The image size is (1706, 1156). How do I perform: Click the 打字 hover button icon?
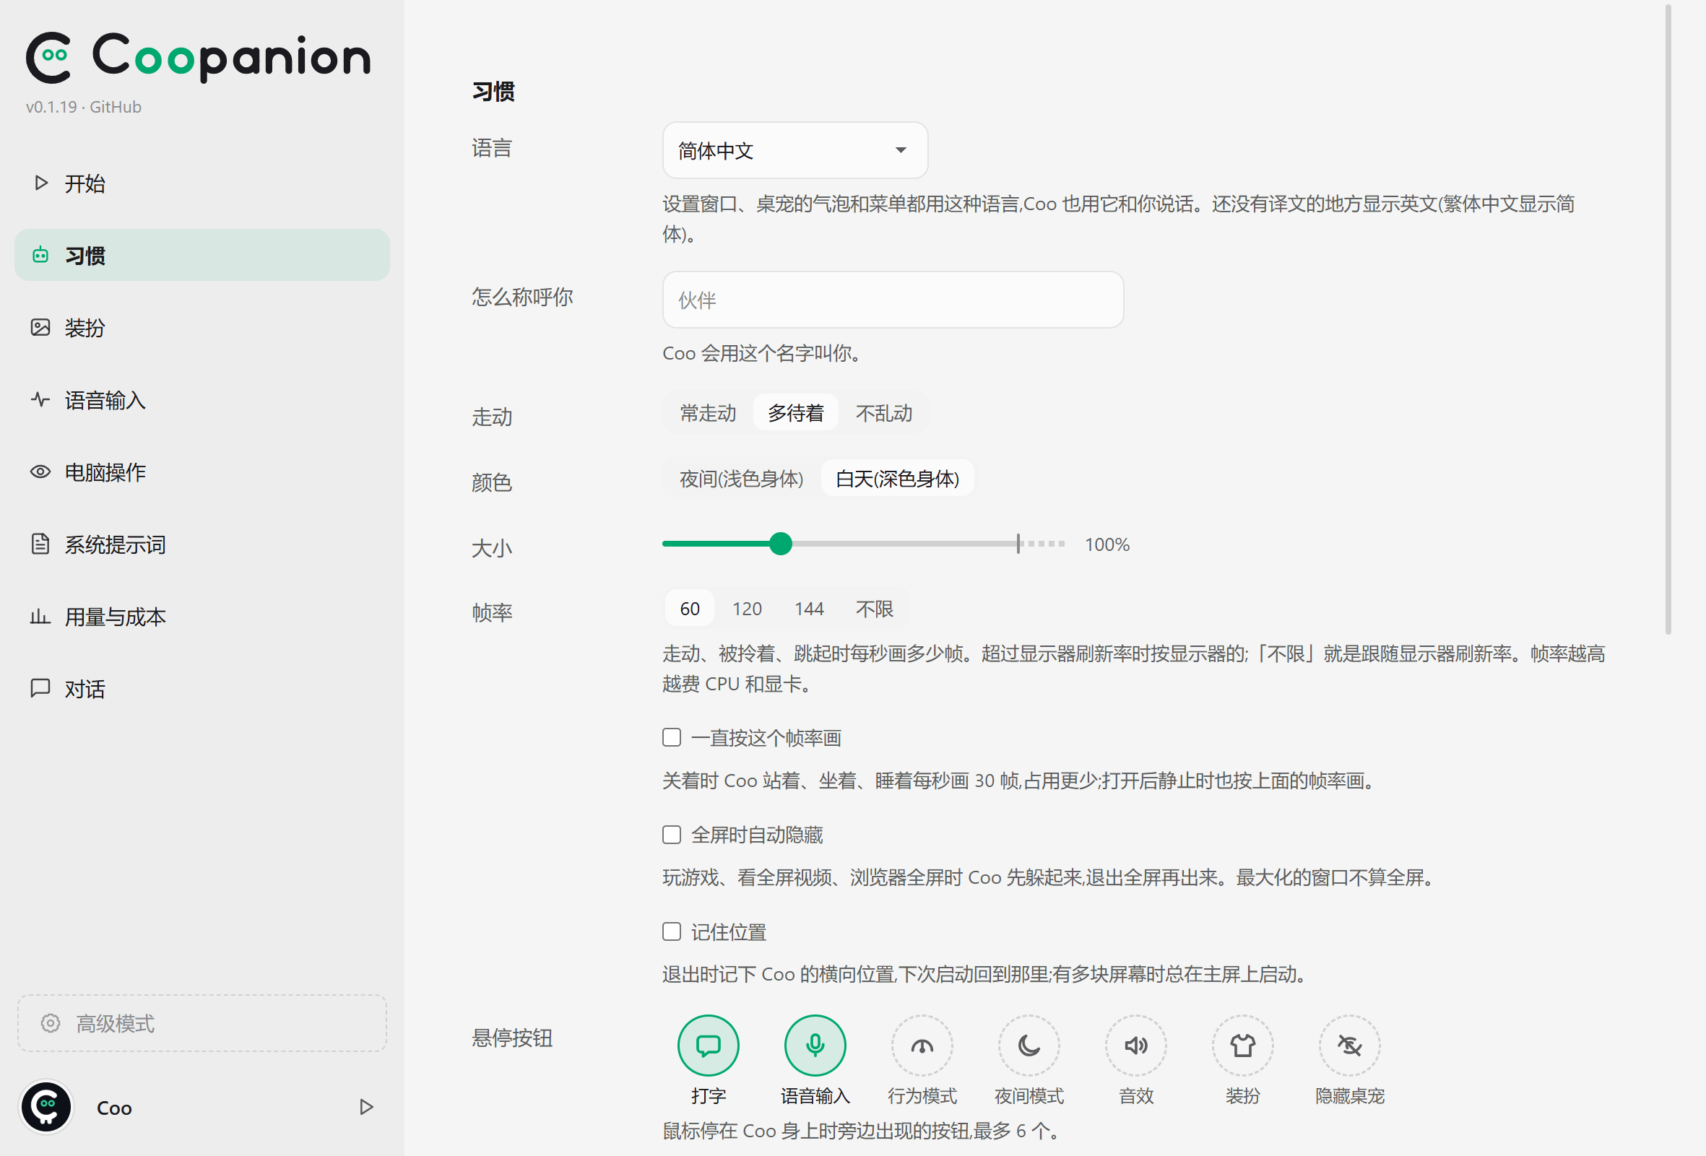708,1046
